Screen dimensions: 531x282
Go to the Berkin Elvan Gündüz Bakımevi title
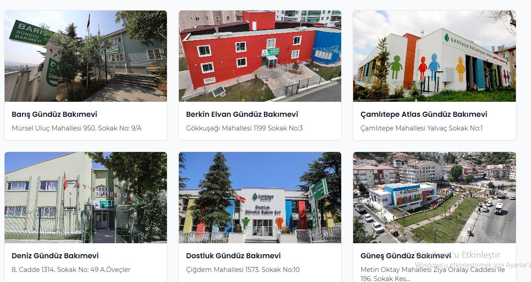[242, 115]
